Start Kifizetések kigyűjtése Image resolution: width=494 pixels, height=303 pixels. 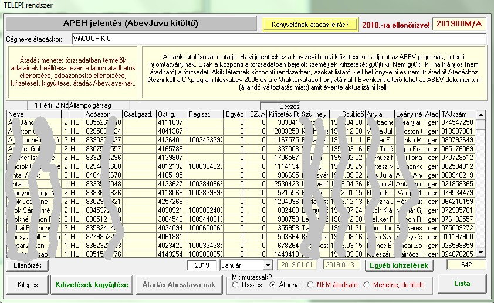92,285
